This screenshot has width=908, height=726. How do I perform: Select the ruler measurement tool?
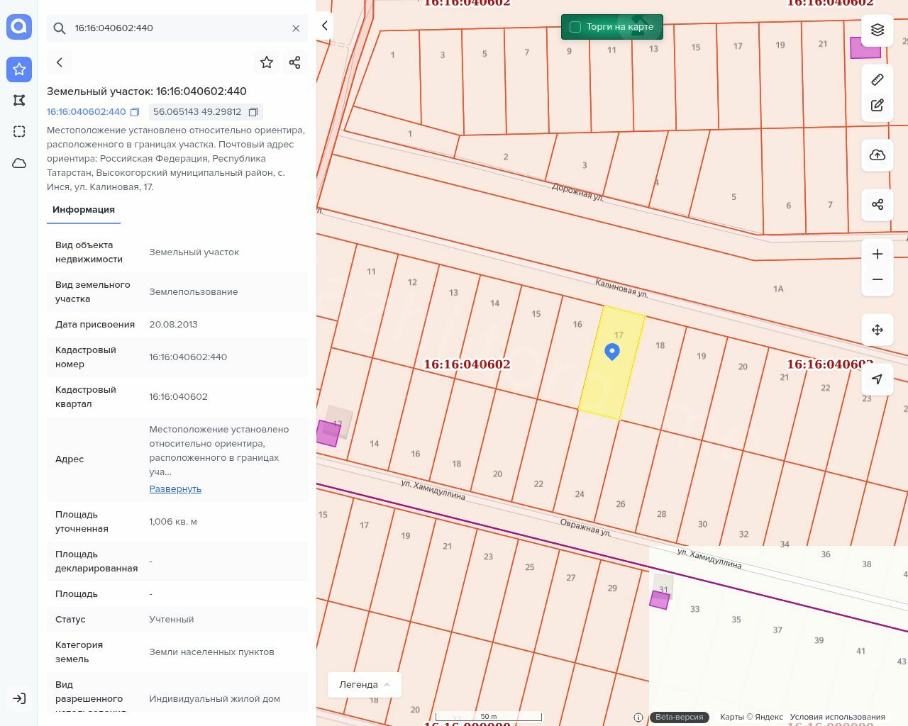(x=877, y=79)
